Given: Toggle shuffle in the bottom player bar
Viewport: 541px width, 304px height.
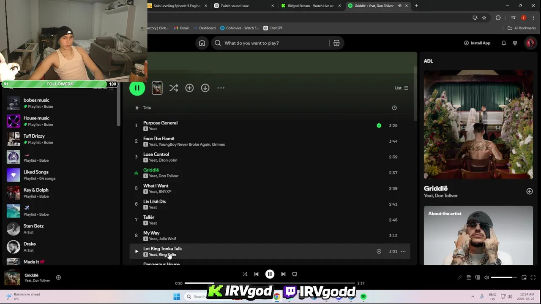Looking at the screenshot, I should pos(245,274).
